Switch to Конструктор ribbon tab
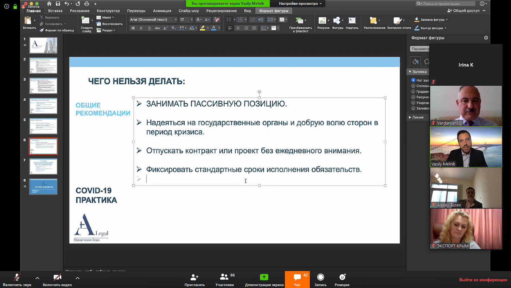 (x=108, y=11)
